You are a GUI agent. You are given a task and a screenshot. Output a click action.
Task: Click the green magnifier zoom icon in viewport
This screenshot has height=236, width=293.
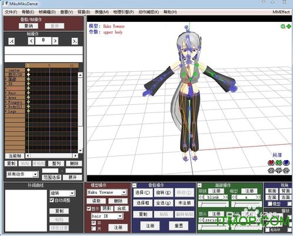pyautogui.click(x=283, y=26)
